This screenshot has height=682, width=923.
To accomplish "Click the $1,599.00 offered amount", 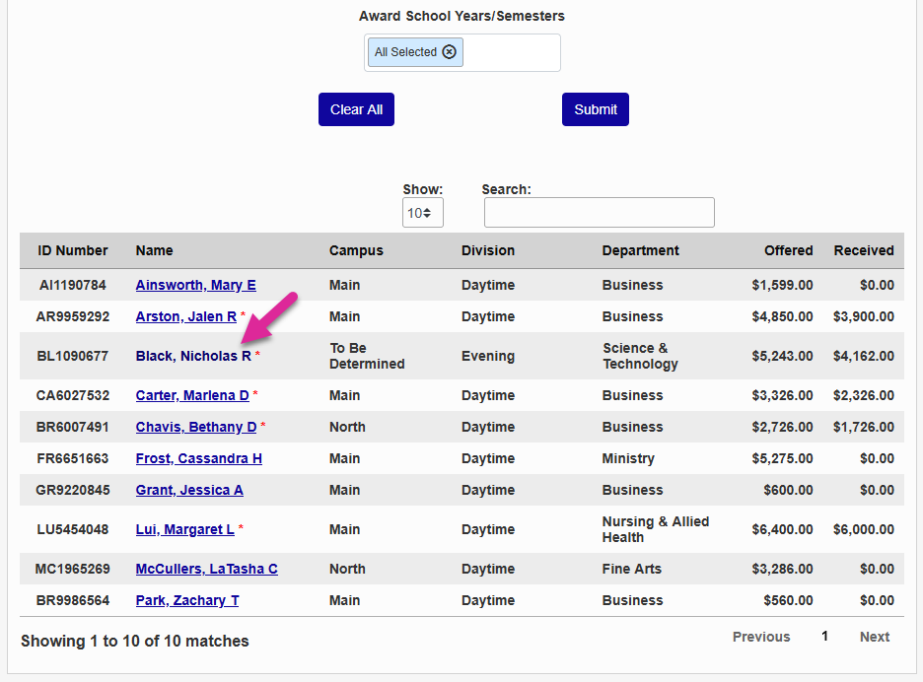I will [x=782, y=285].
